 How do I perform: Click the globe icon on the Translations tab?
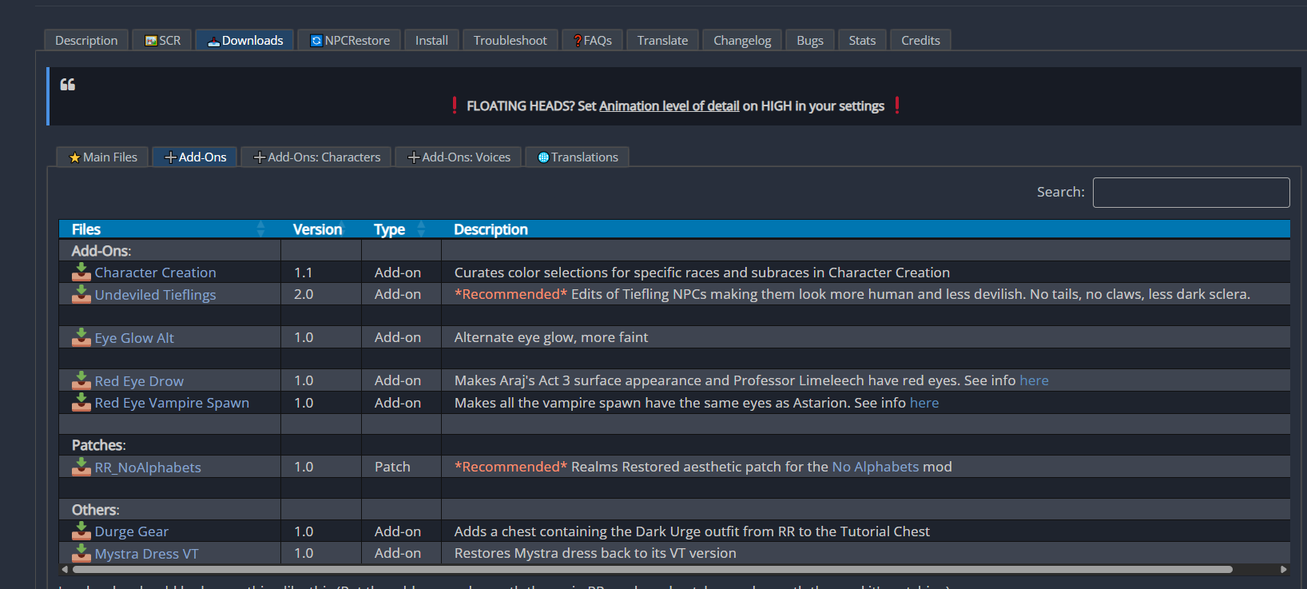(543, 157)
